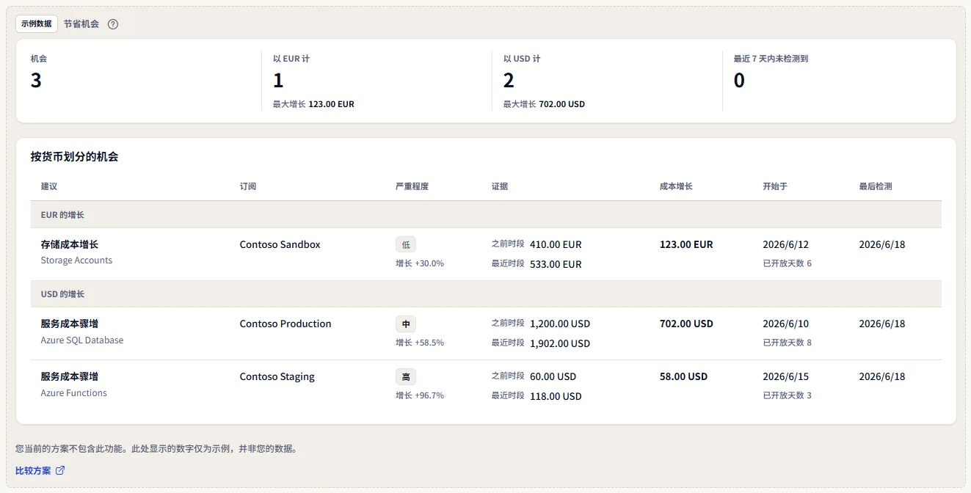Click the 证据 column header
This screenshot has width=971, height=493.
(x=500, y=186)
